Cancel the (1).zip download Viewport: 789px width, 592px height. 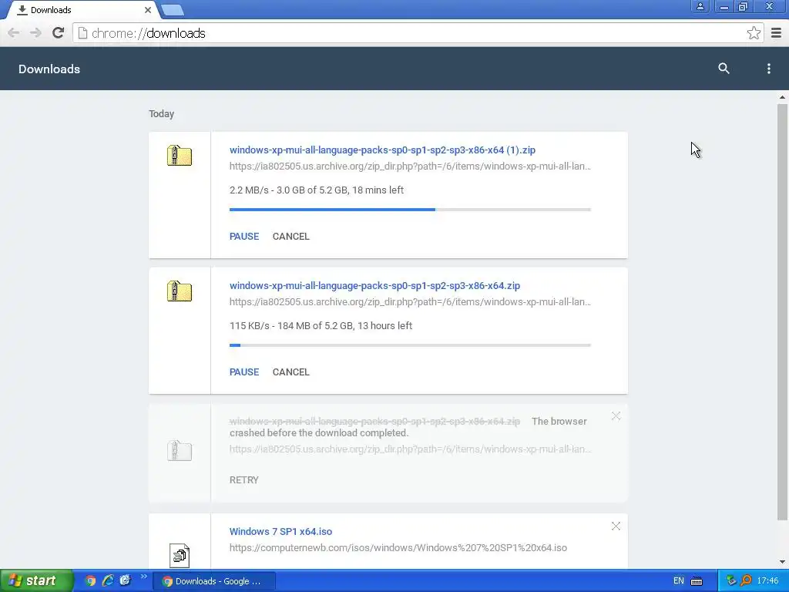click(x=290, y=236)
